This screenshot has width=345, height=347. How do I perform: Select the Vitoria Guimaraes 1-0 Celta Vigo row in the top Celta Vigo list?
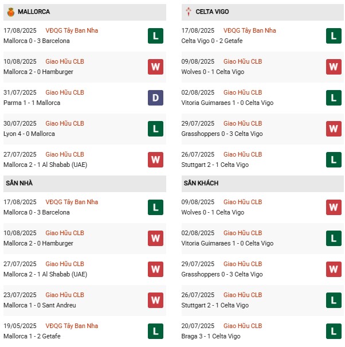coord(262,98)
